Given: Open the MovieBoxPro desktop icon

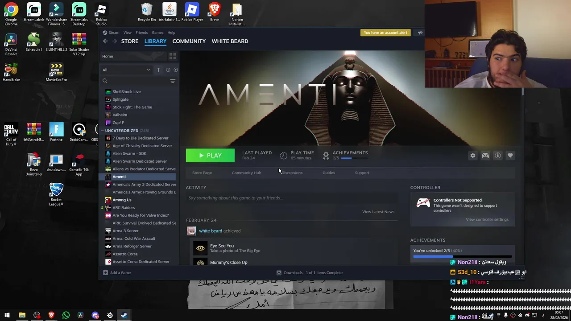Looking at the screenshot, I should pyautogui.click(x=56, y=72).
